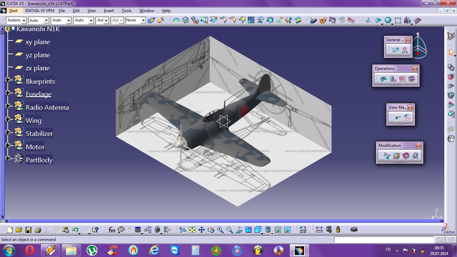This screenshot has height=257, width=457.
Task: Open the Tools menu
Action: pyautogui.click(x=126, y=11)
